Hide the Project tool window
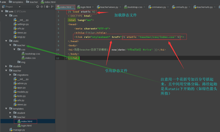The image size is (220, 132). [53, 7]
